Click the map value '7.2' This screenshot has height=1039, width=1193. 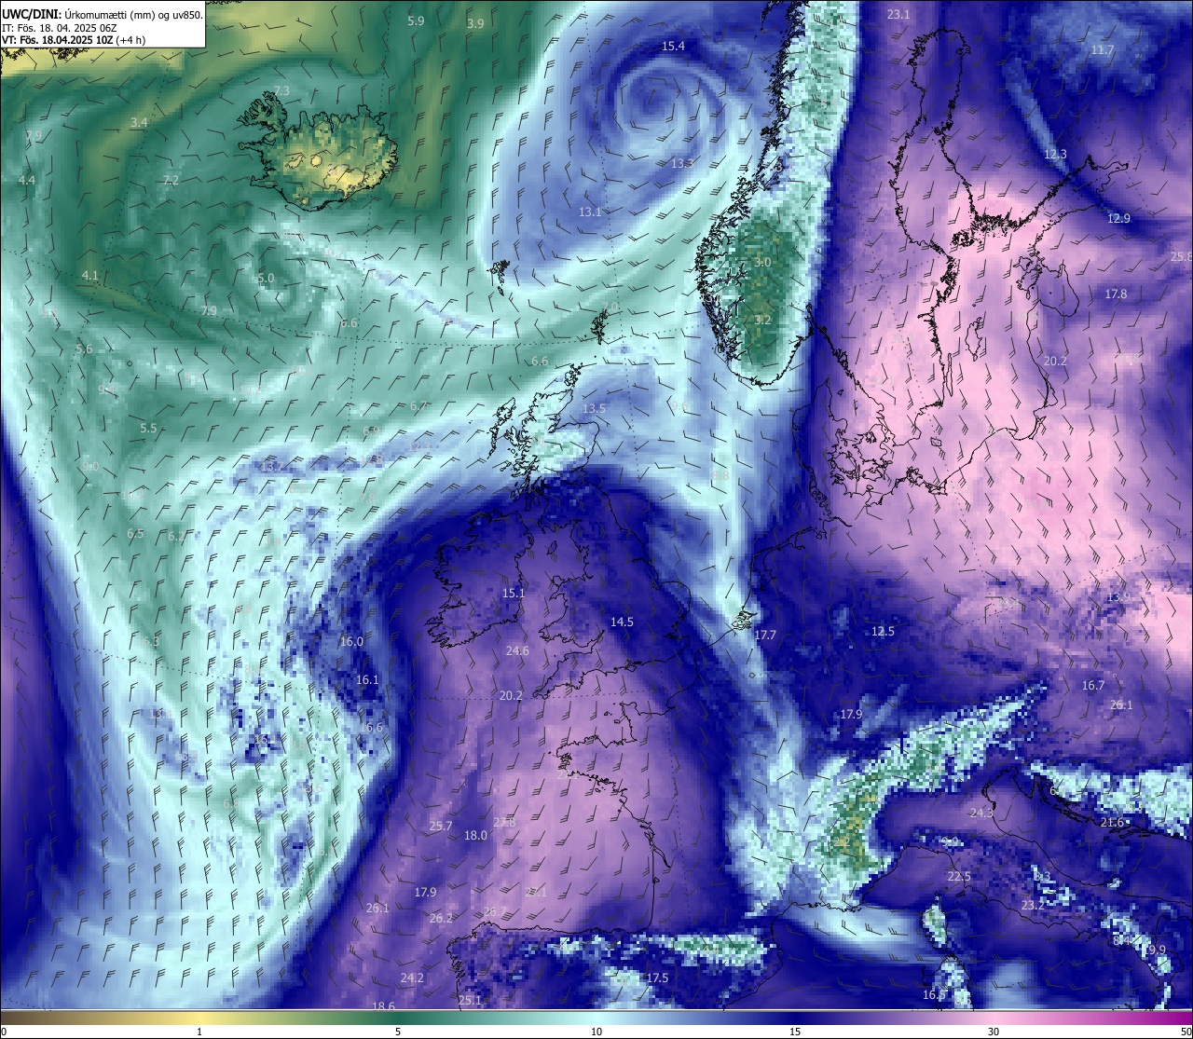click(171, 180)
